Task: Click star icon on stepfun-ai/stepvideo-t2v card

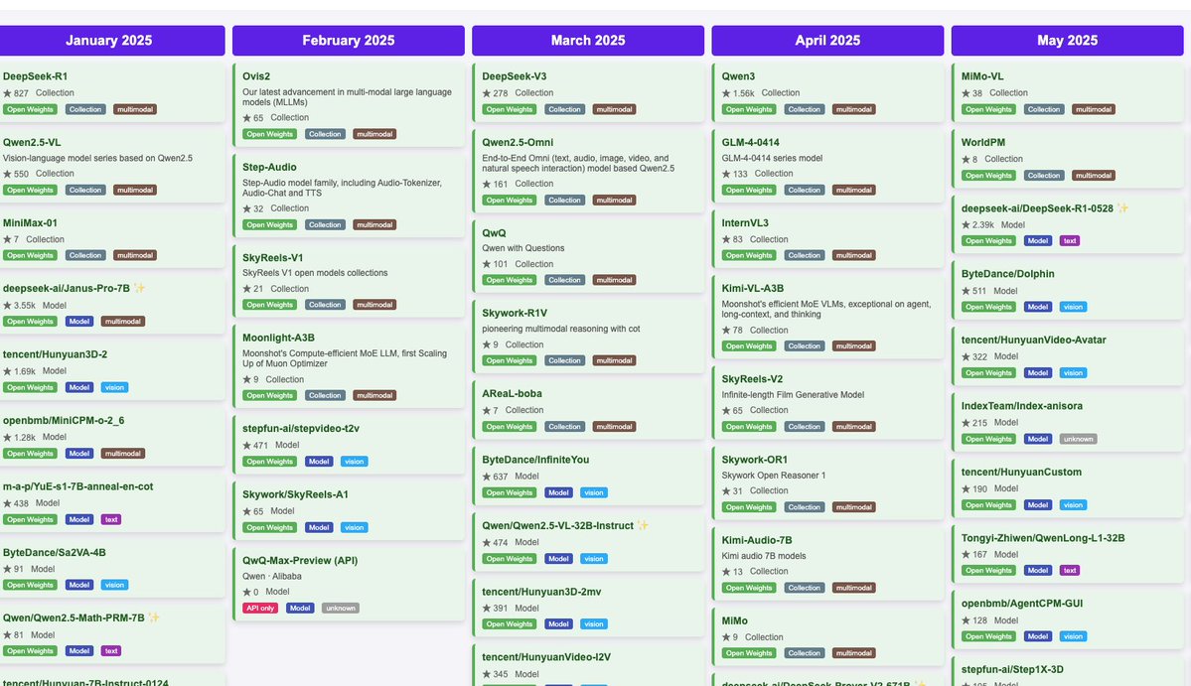Action: tap(247, 446)
